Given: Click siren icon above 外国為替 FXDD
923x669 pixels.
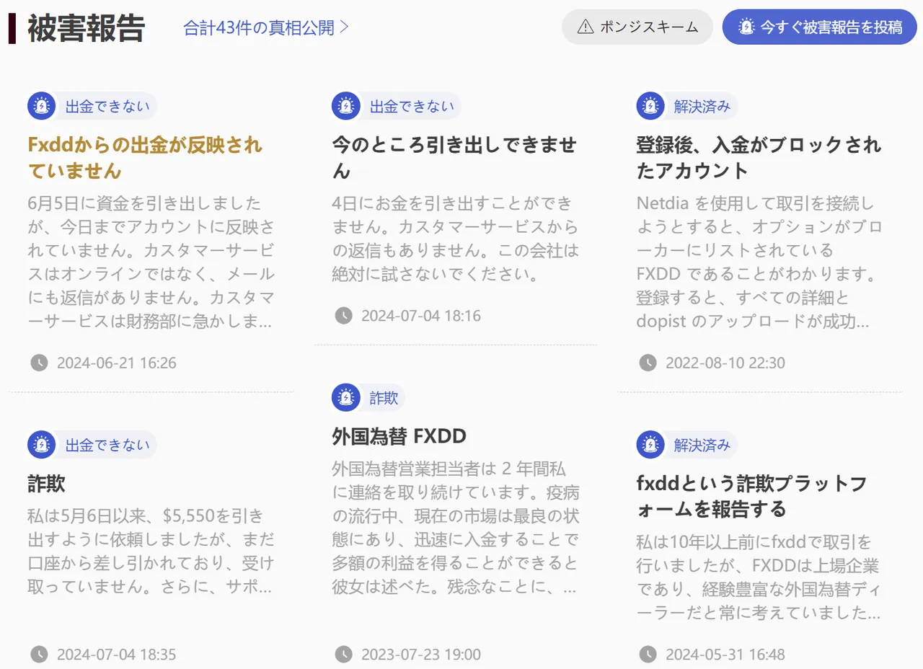Looking at the screenshot, I should coord(346,397).
